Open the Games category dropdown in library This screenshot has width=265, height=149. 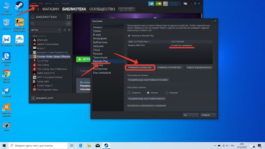46,30
